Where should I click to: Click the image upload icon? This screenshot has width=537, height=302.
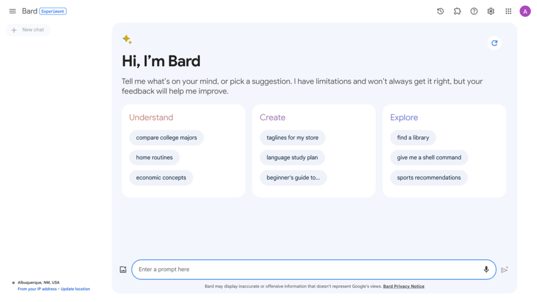(x=123, y=269)
